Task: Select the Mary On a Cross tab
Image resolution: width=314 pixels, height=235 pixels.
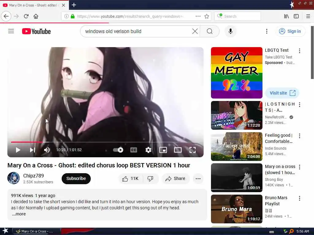Action: pos(34,5)
